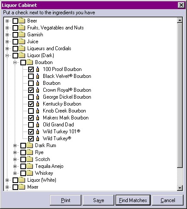Click the folder icon next to Beer
Screen dimensions: 187x209
22,21
